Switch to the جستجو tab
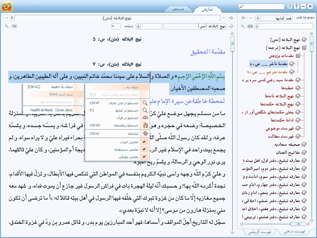Image resolution: width=317 pixels, height=238 pixels. pyautogui.click(x=178, y=9)
